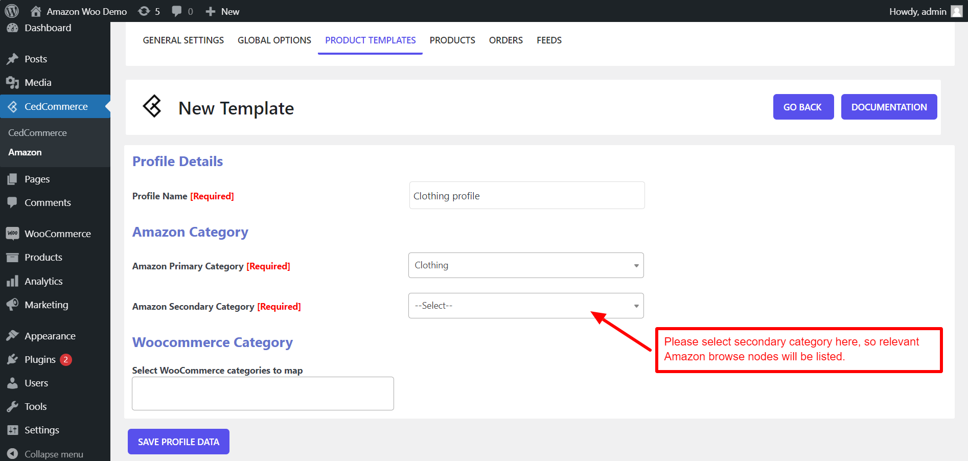Click the Comments sidebar icon
Screen dimensions: 968x461
click(12, 202)
